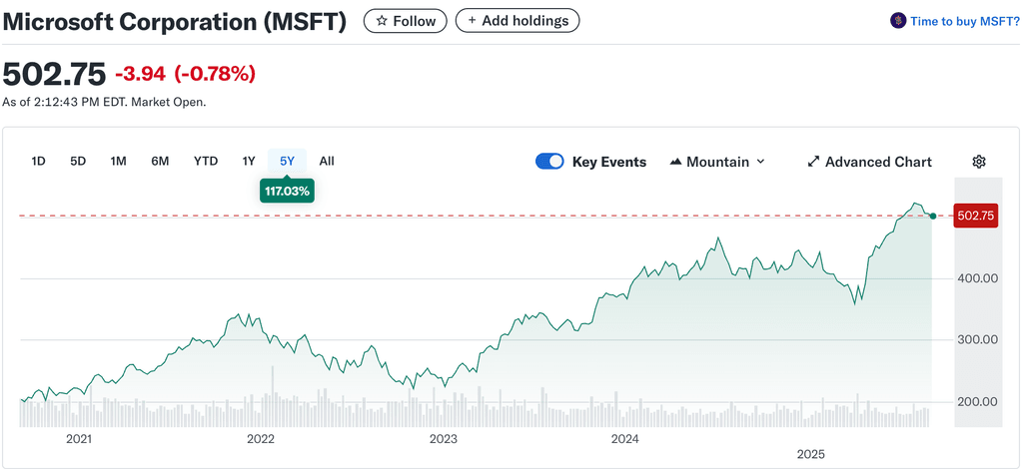
Task: Open the Time to buy MSFT? link
Action: click(957, 21)
